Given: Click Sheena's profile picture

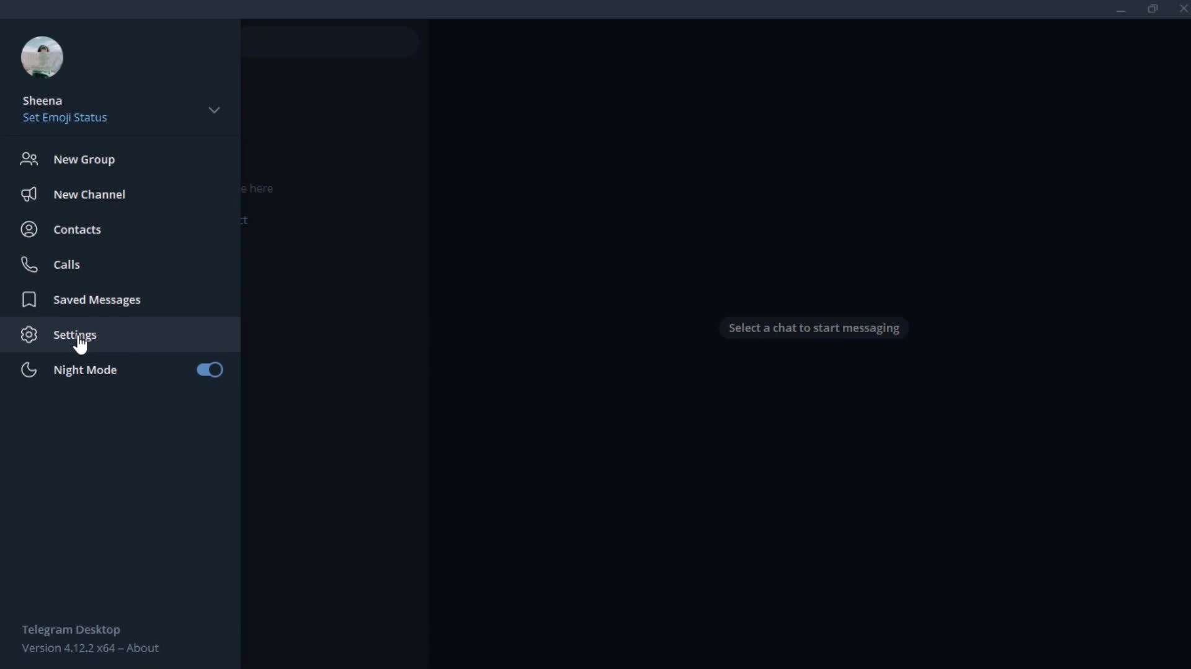Looking at the screenshot, I should click(42, 57).
